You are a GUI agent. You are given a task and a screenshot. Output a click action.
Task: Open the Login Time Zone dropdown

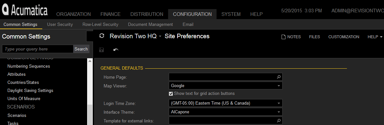pos(279,103)
